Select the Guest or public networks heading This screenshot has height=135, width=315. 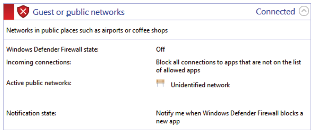click(x=78, y=12)
